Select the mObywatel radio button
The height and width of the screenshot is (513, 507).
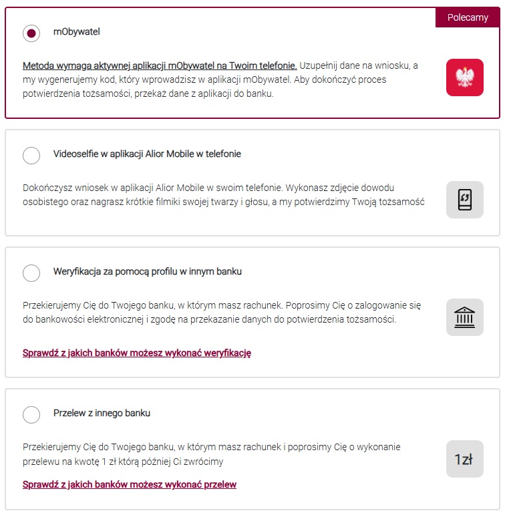coord(31,33)
